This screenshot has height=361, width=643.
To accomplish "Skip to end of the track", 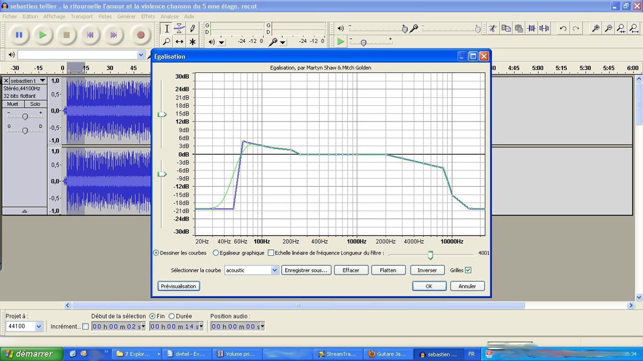I will pyautogui.click(x=114, y=35).
